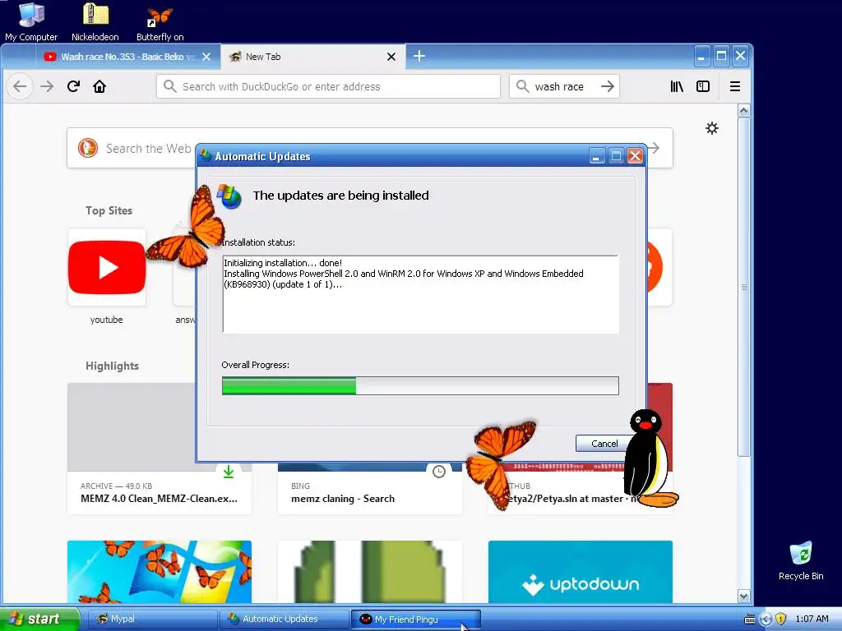Click the Overall Progress bar
This screenshot has width=842, height=631.
coord(420,386)
